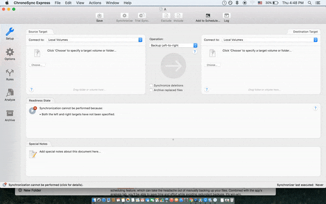
Task: Click the Save toolbar icon
Action: [99, 16]
